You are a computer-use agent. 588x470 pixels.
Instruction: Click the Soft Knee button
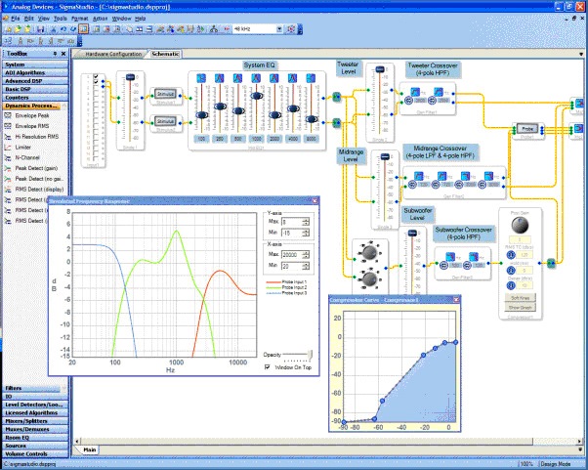(520, 298)
